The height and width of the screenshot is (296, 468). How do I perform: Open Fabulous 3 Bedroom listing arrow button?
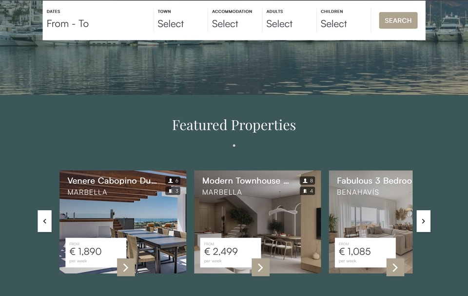(395, 267)
